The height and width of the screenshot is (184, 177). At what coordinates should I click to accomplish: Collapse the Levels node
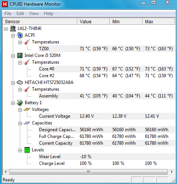20,151
